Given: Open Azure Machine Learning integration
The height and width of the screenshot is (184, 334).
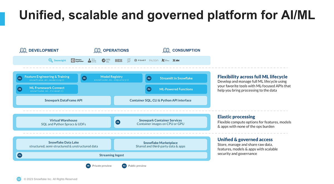Looking at the screenshot, I should [x=92, y=60].
